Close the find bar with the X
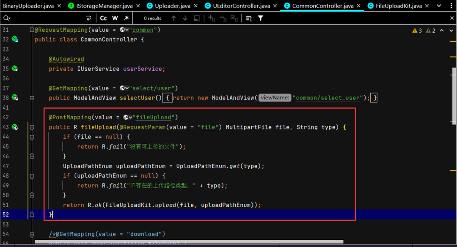Viewport: 457px width, 247px height. tap(452, 18)
